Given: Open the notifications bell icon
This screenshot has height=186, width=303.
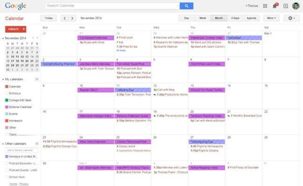Looking at the screenshot, I should 275,6.
